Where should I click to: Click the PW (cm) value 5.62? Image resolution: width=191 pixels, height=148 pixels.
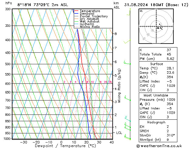pyautogui.click(x=170, y=59)
